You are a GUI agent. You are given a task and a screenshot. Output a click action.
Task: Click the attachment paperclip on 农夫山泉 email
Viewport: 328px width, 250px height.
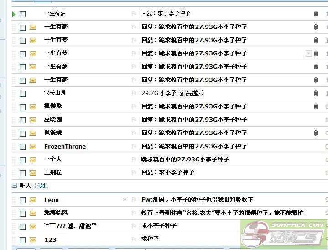coord(316,93)
